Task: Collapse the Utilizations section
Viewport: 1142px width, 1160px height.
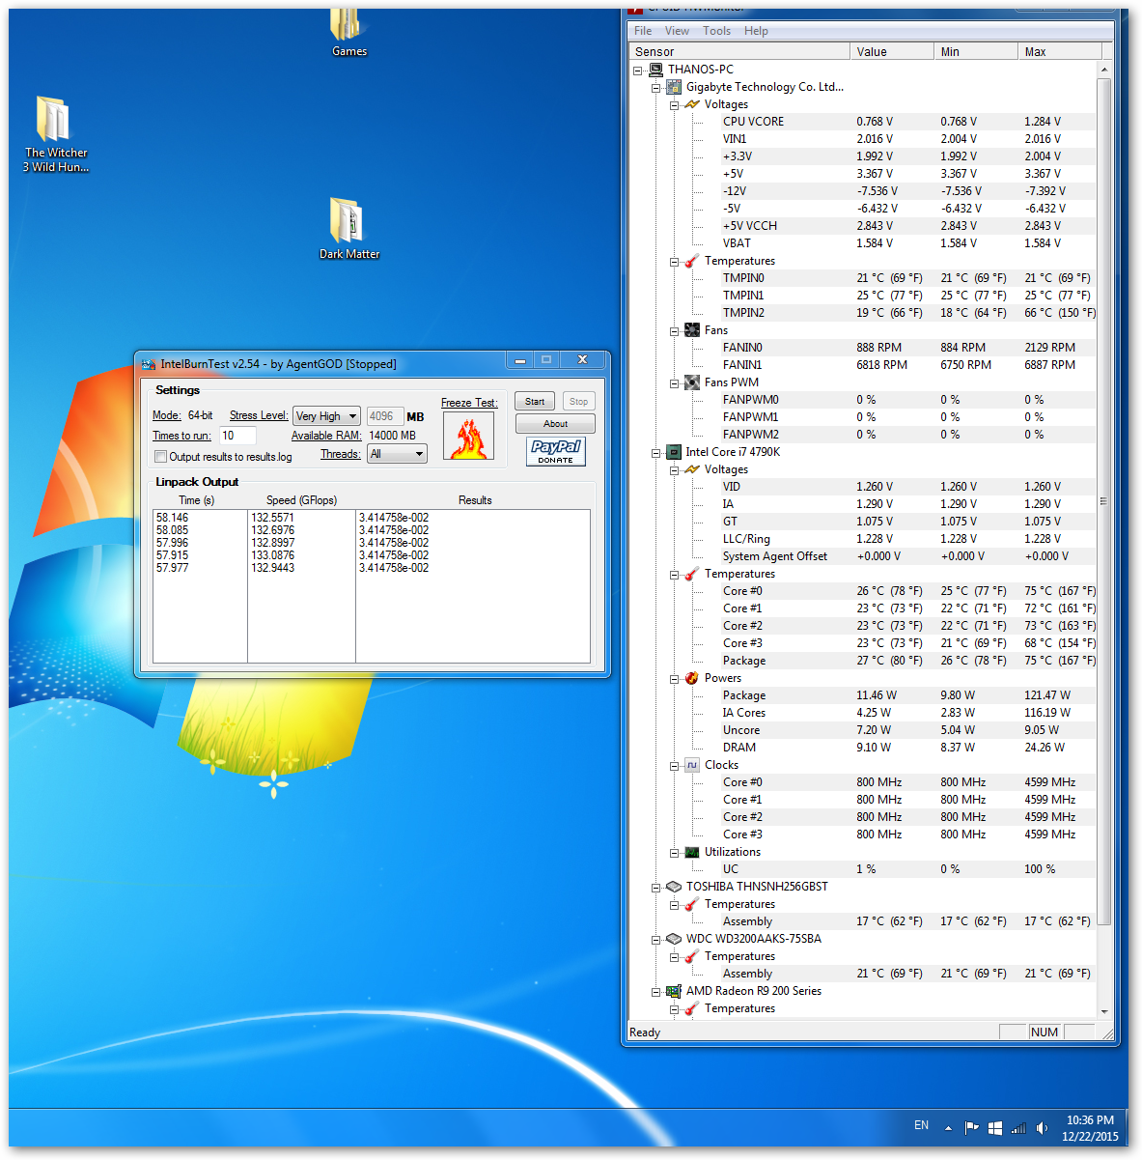Action: 675,852
